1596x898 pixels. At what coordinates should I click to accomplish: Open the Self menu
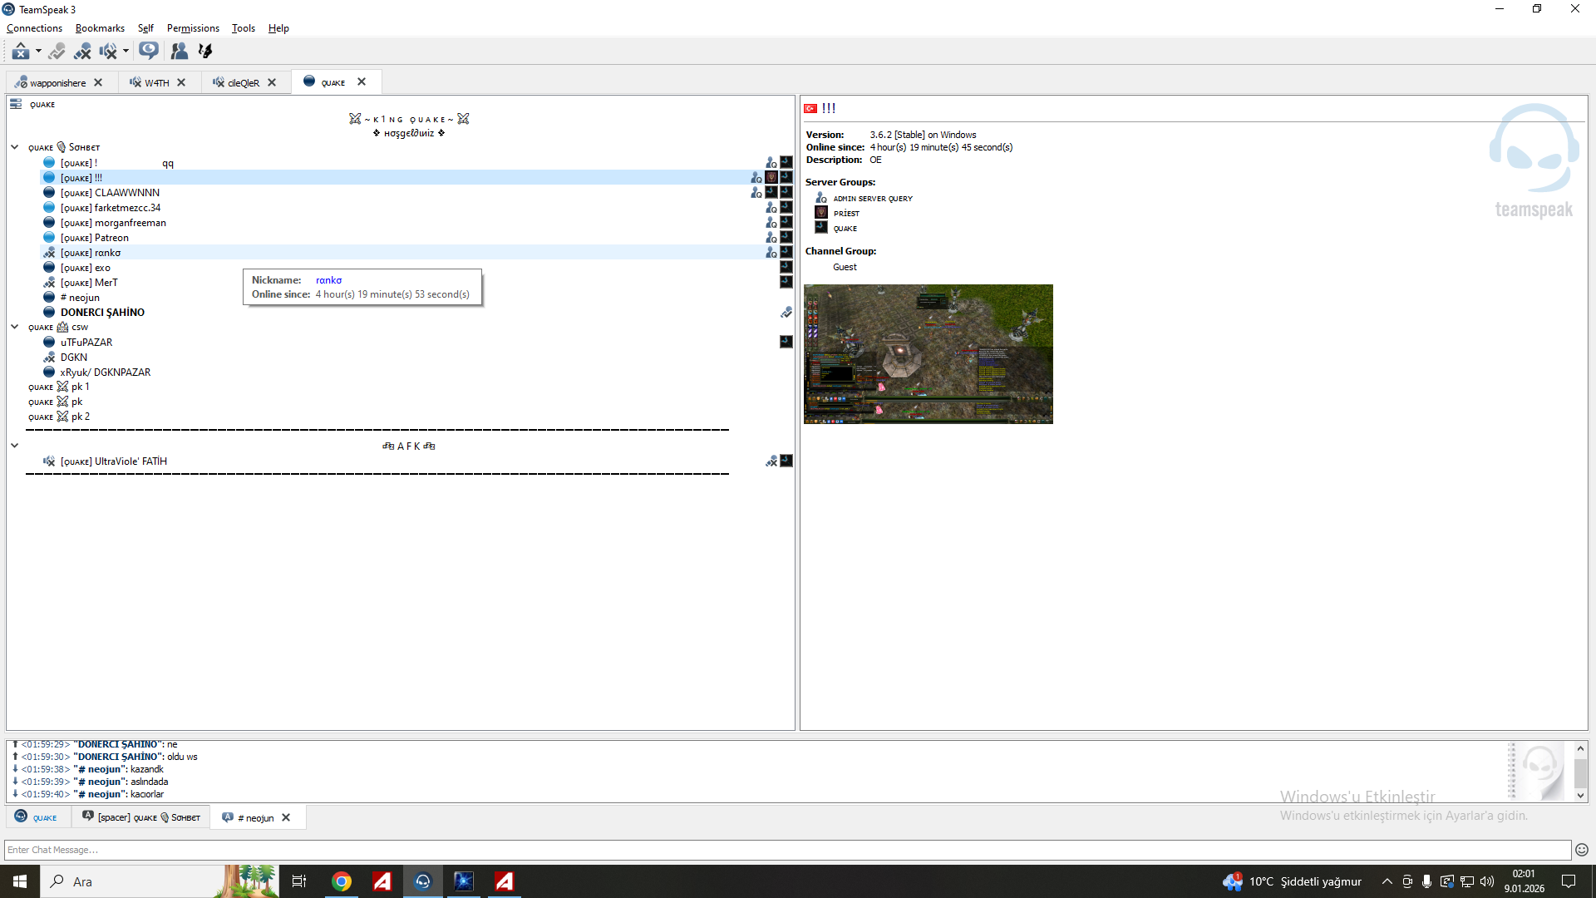145,28
